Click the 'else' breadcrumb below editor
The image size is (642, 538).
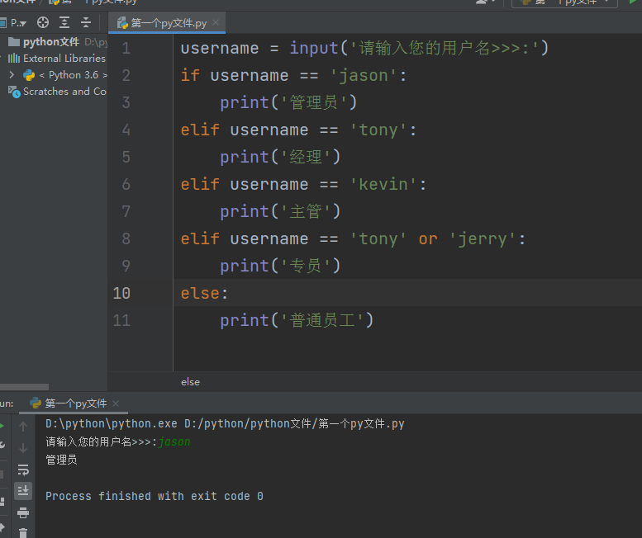pyautogui.click(x=190, y=382)
